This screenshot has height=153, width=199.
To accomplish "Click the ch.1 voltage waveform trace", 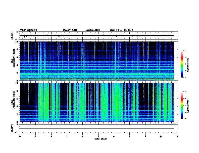I will [97, 35].
